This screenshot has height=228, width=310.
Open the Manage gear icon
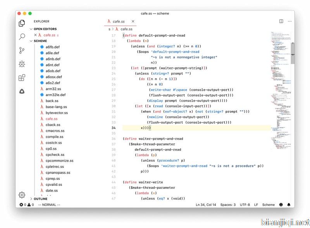(x=22, y=195)
